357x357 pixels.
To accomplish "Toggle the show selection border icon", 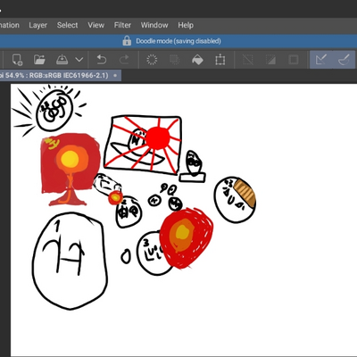I will click(x=294, y=60).
